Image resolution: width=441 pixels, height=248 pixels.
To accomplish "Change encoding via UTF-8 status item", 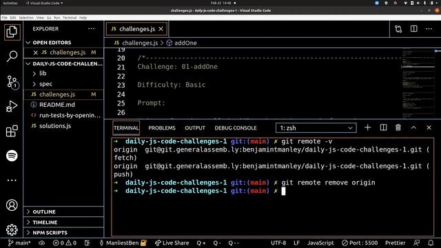I will click(278, 243).
